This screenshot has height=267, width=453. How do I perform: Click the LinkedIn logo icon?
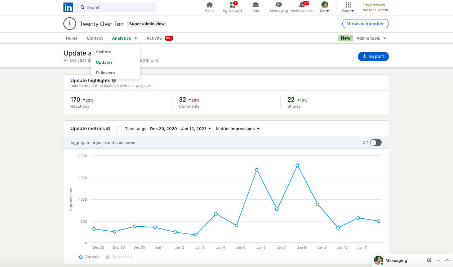pos(68,7)
